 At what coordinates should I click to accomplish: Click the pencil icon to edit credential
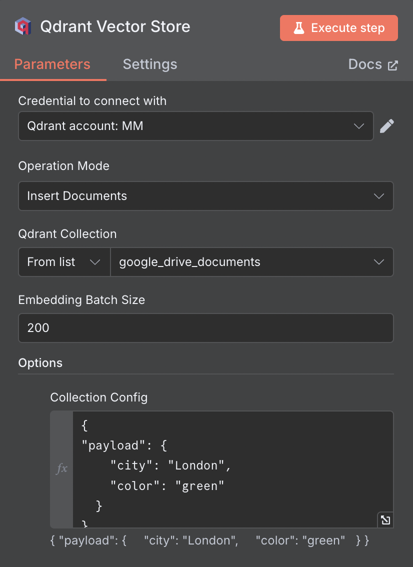386,126
